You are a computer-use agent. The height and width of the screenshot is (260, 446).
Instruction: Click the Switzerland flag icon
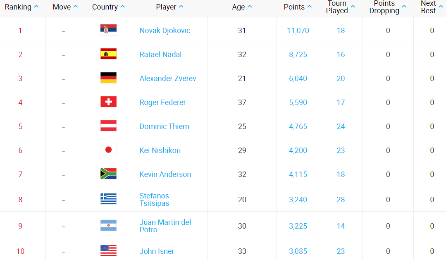tap(108, 102)
